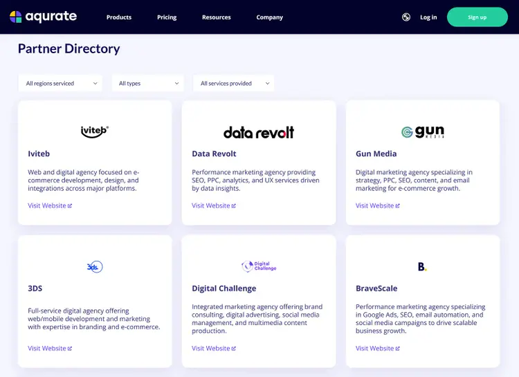This screenshot has height=377, width=519.
Task: Open the Pricing menu item
Action: coord(167,17)
